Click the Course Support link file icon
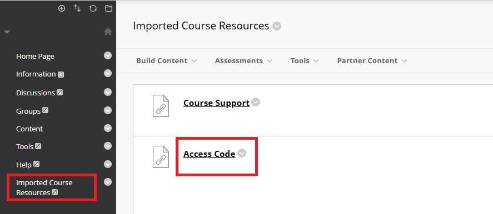The height and width of the screenshot is (214, 493). point(161,106)
